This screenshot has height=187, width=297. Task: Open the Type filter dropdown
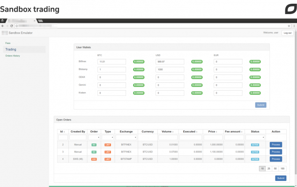(x=108, y=137)
